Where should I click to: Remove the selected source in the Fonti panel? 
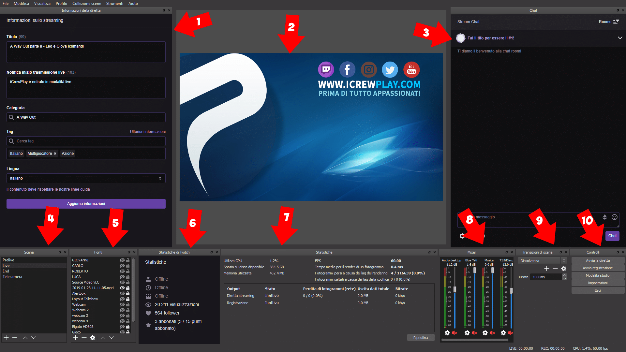click(84, 338)
